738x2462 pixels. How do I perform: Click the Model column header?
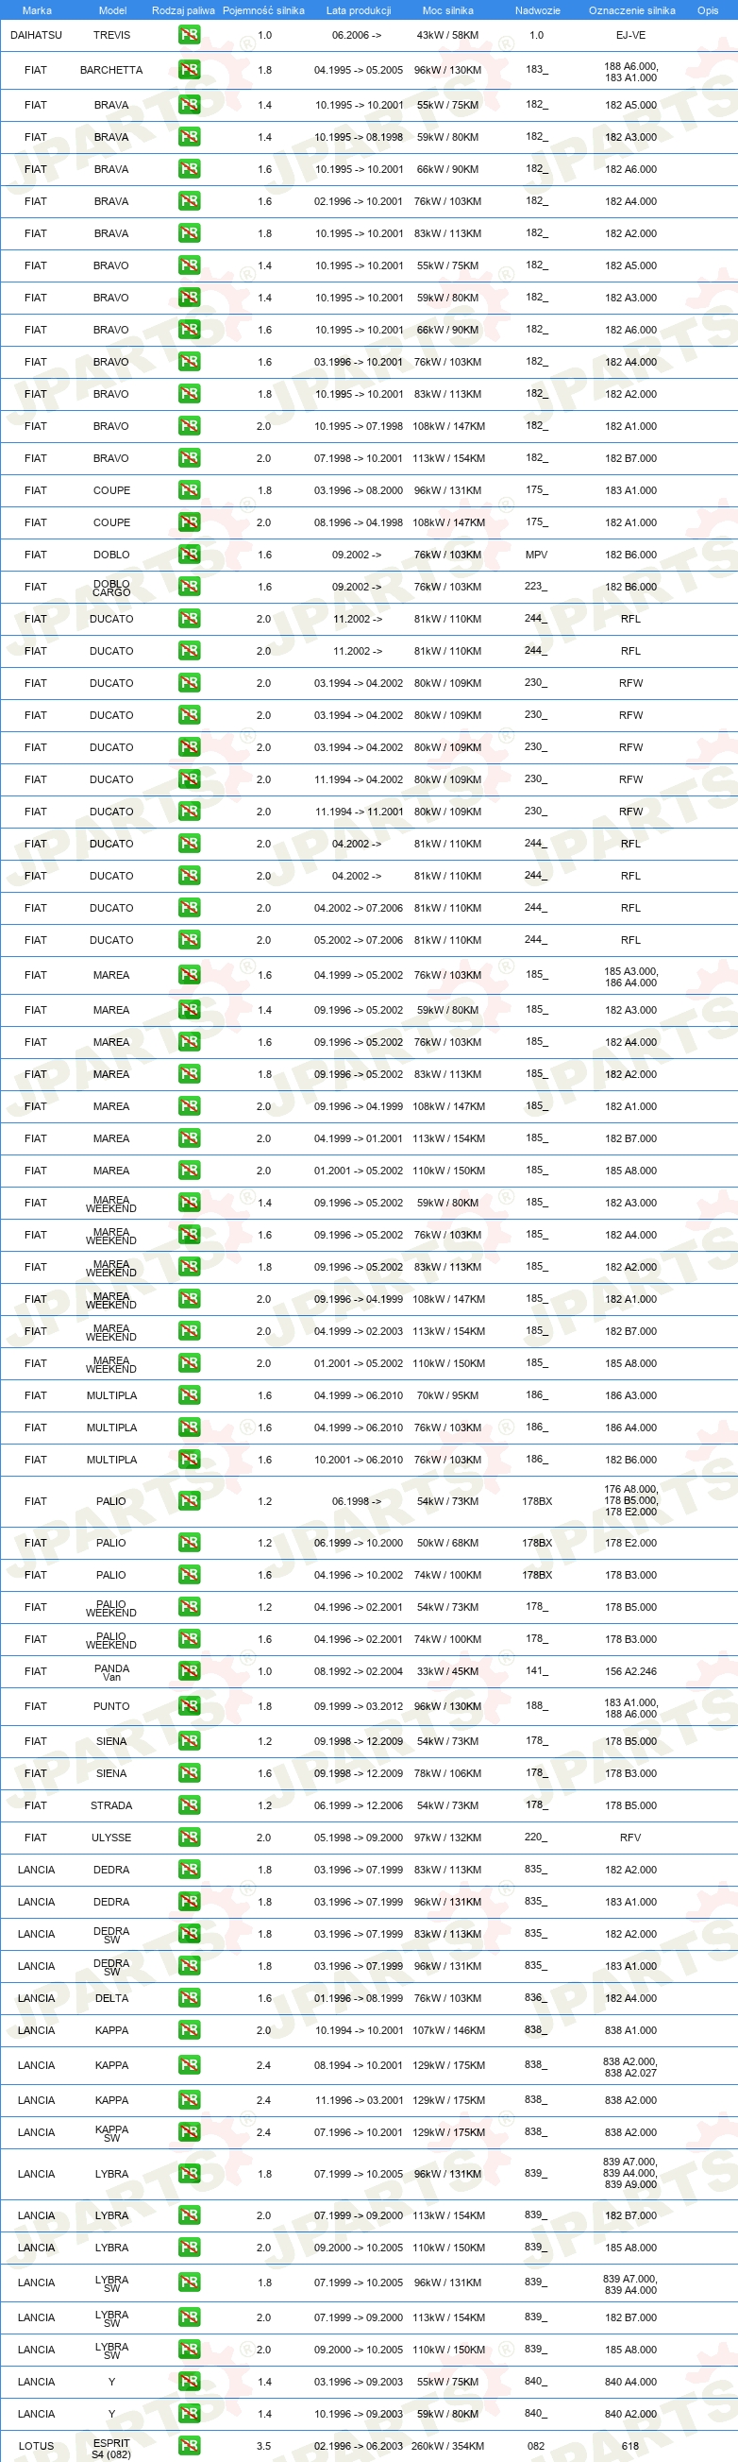pyautogui.click(x=112, y=10)
